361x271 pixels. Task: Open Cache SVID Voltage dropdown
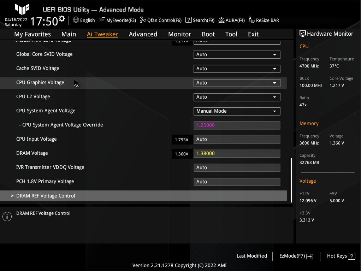(237, 69)
